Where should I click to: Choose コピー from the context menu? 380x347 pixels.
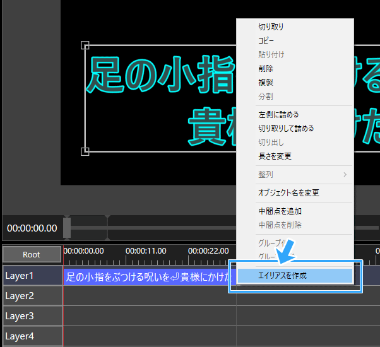coord(266,40)
